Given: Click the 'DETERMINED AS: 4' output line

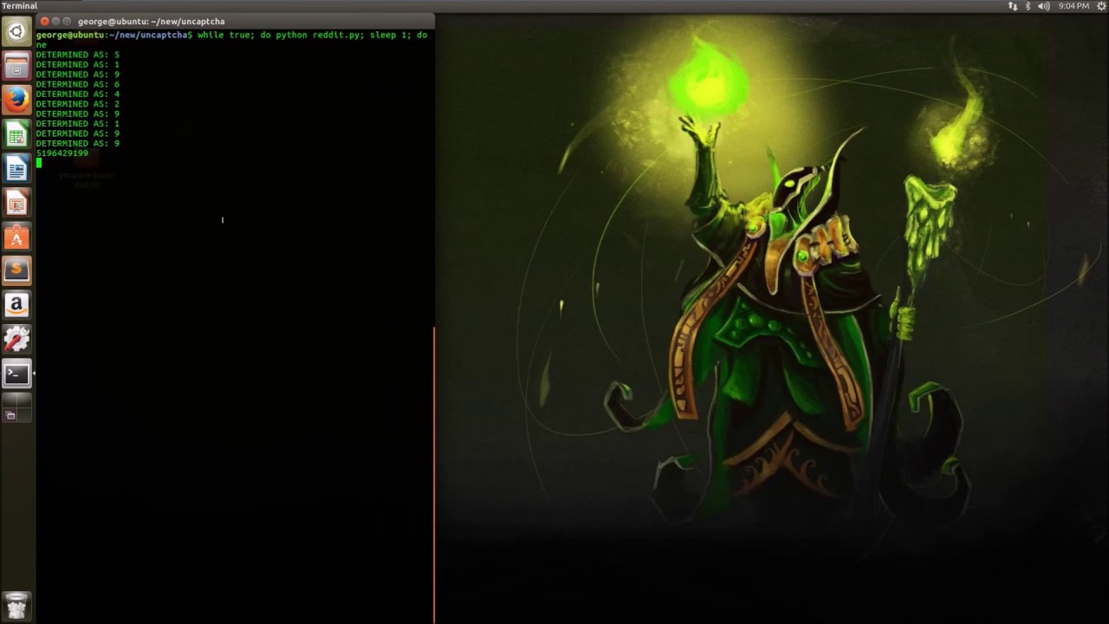Looking at the screenshot, I should 78,94.
